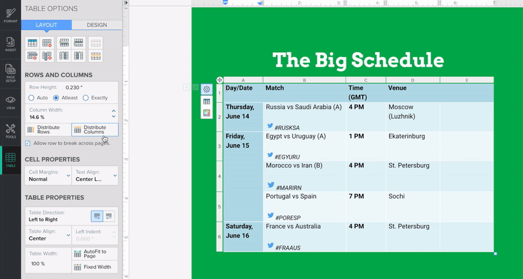Open the View sidebar panel

point(10,102)
